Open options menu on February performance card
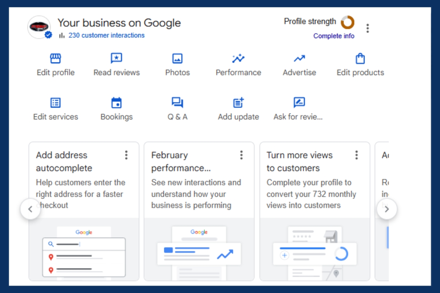Image resolution: width=440 pixels, height=293 pixels. coord(241,155)
